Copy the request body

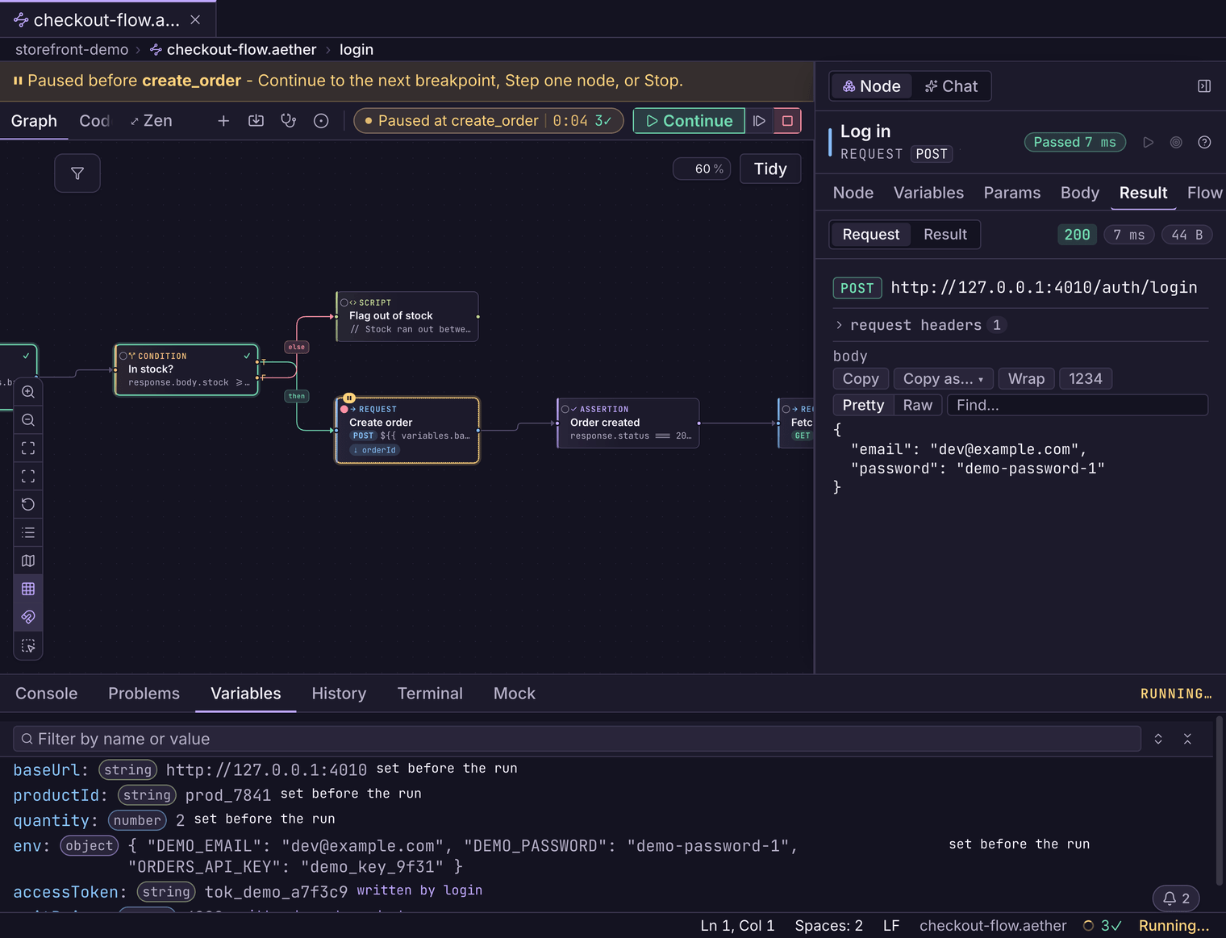pyautogui.click(x=861, y=379)
